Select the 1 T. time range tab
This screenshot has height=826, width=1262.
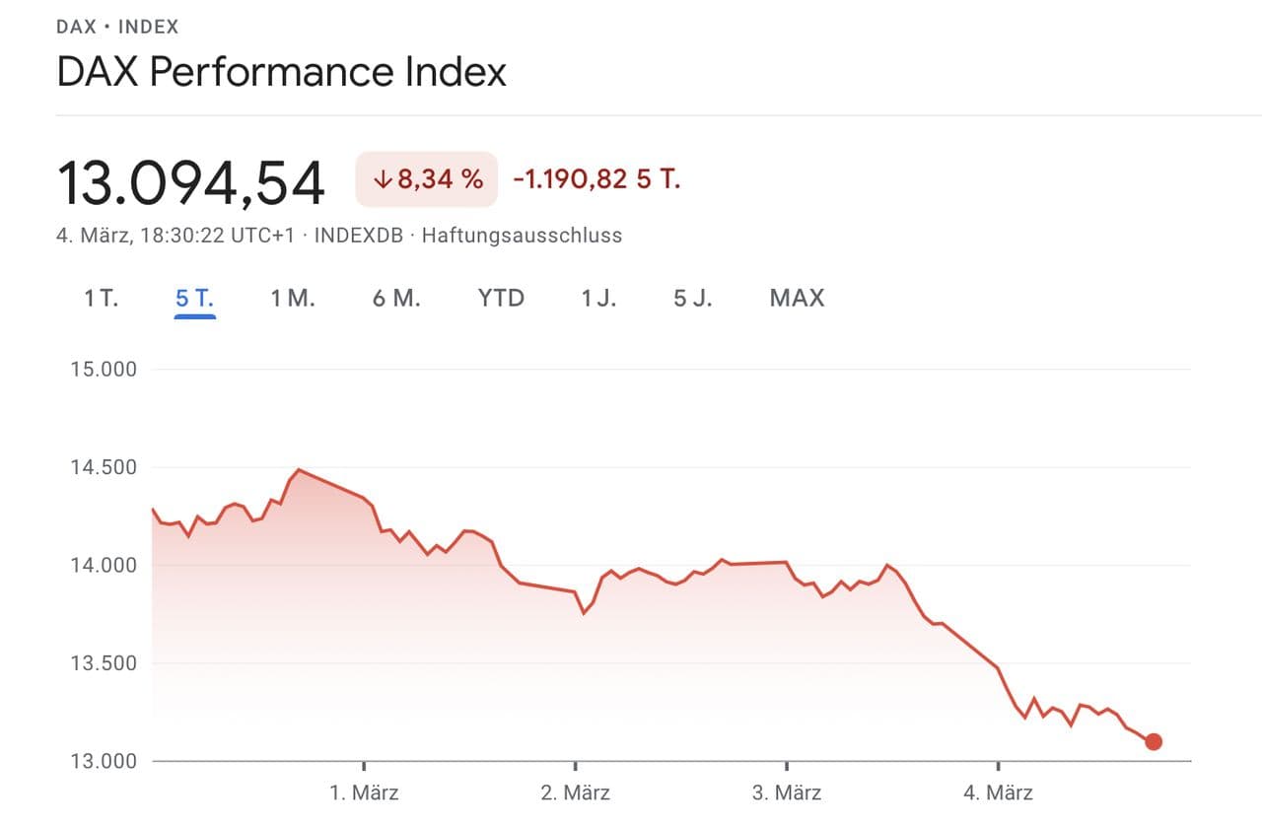pyautogui.click(x=101, y=299)
